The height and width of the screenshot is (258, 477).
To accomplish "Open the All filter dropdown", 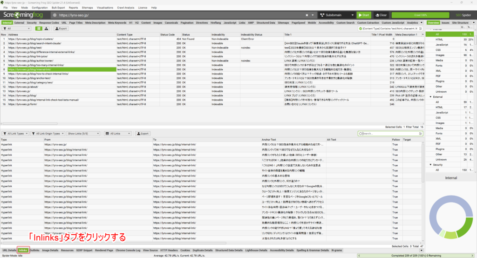I will (x=18, y=28).
